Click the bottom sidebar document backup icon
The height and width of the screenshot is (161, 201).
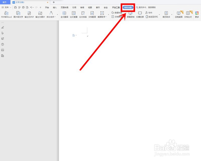(3, 56)
